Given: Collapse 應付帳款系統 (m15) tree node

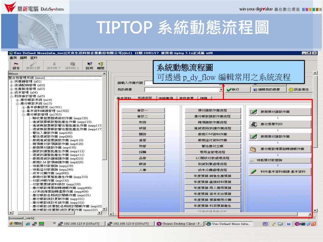Looking at the screenshot, I should pyautogui.click(x=18, y=104).
